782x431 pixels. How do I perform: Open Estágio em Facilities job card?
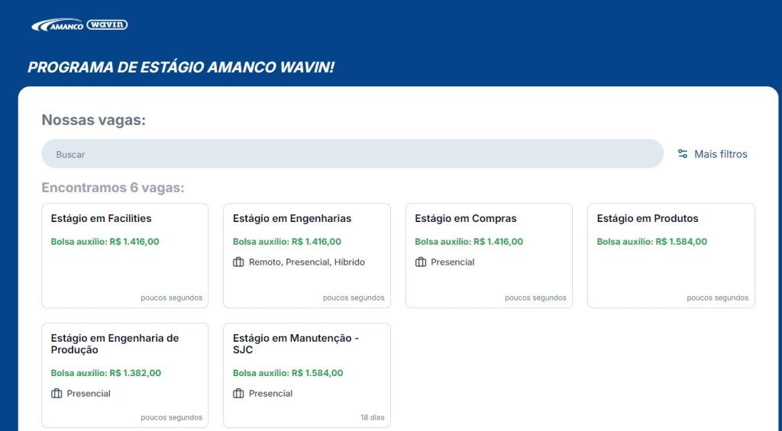[124, 256]
